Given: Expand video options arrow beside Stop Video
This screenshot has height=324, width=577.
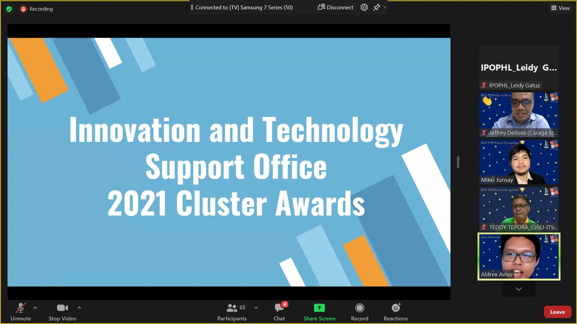Looking at the screenshot, I should tap(79, 308).
